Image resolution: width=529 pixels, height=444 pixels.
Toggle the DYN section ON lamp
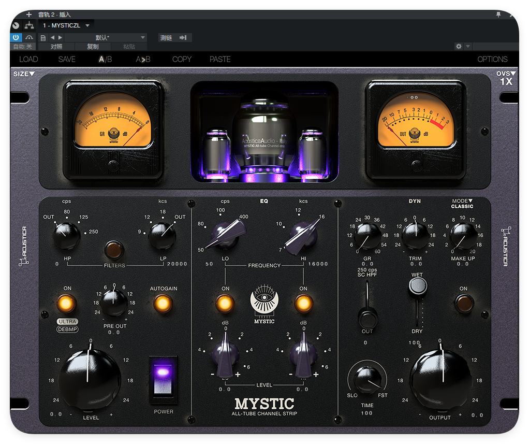(x=464, y=304)
